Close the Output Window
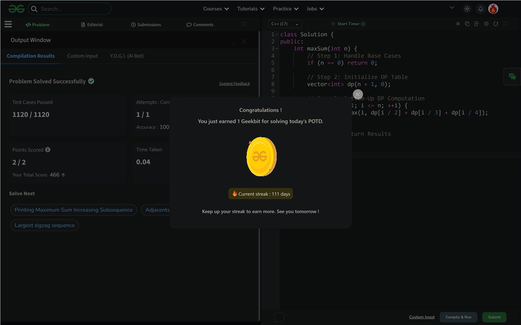 coord(244,41)
